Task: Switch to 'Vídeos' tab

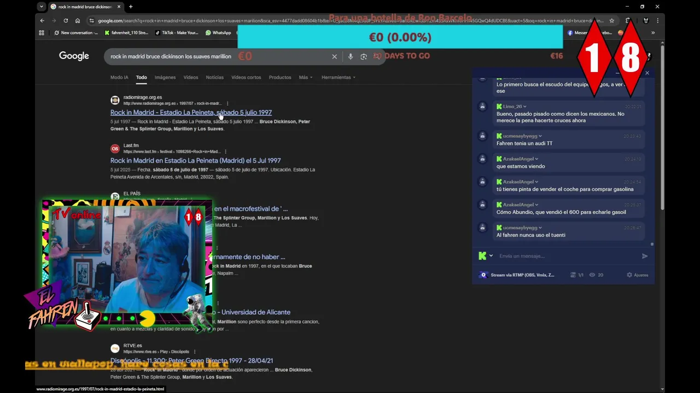Action: 191,78
